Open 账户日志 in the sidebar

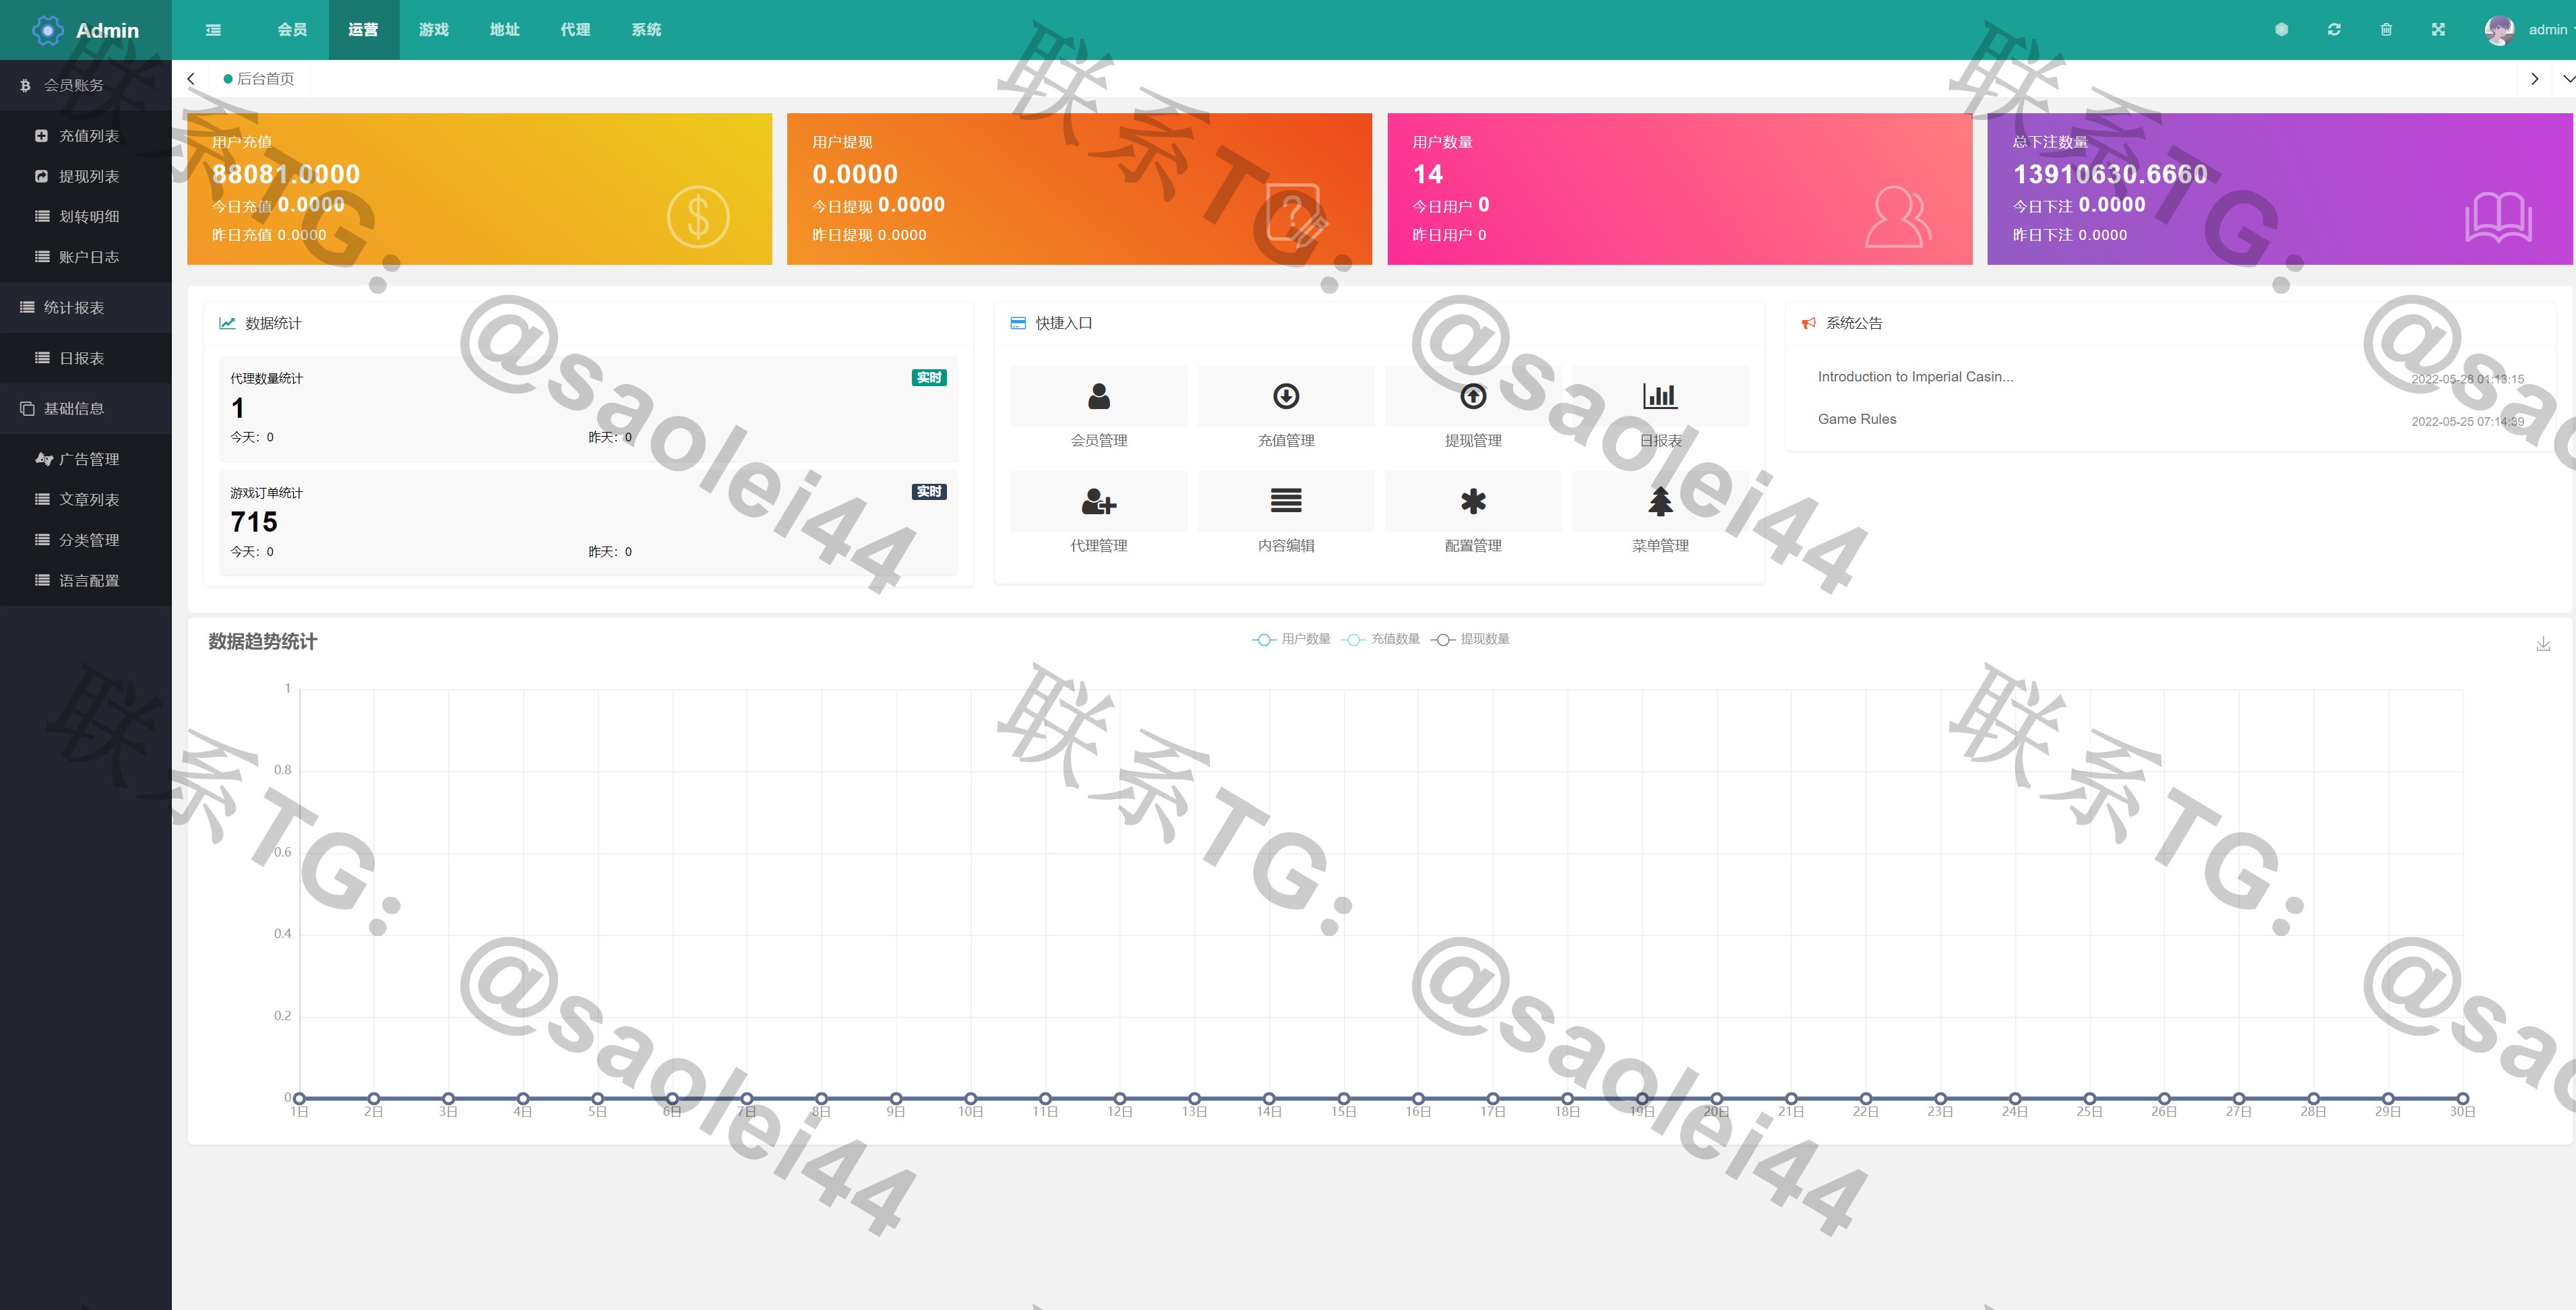coord(86,257)
